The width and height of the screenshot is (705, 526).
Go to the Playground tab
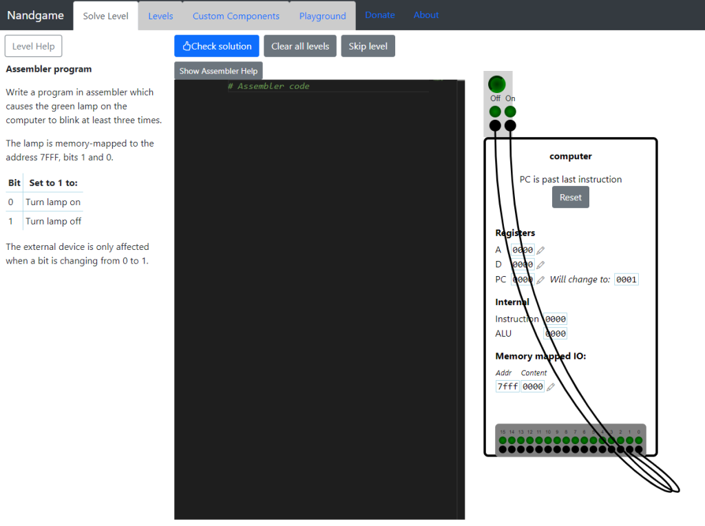coord(322,16)
